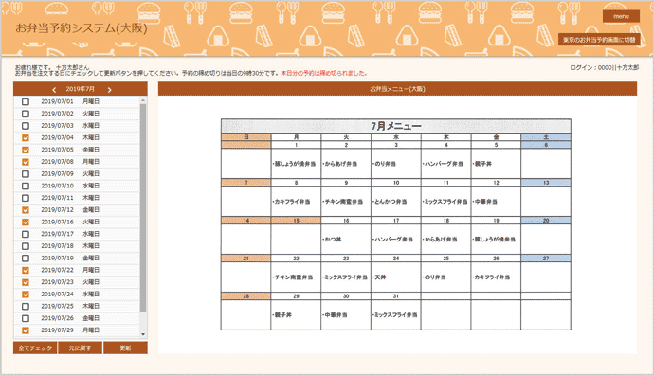Check the 2019/07/10 checkbox
Screen dimensions: 654x375
tap(26, 187)
